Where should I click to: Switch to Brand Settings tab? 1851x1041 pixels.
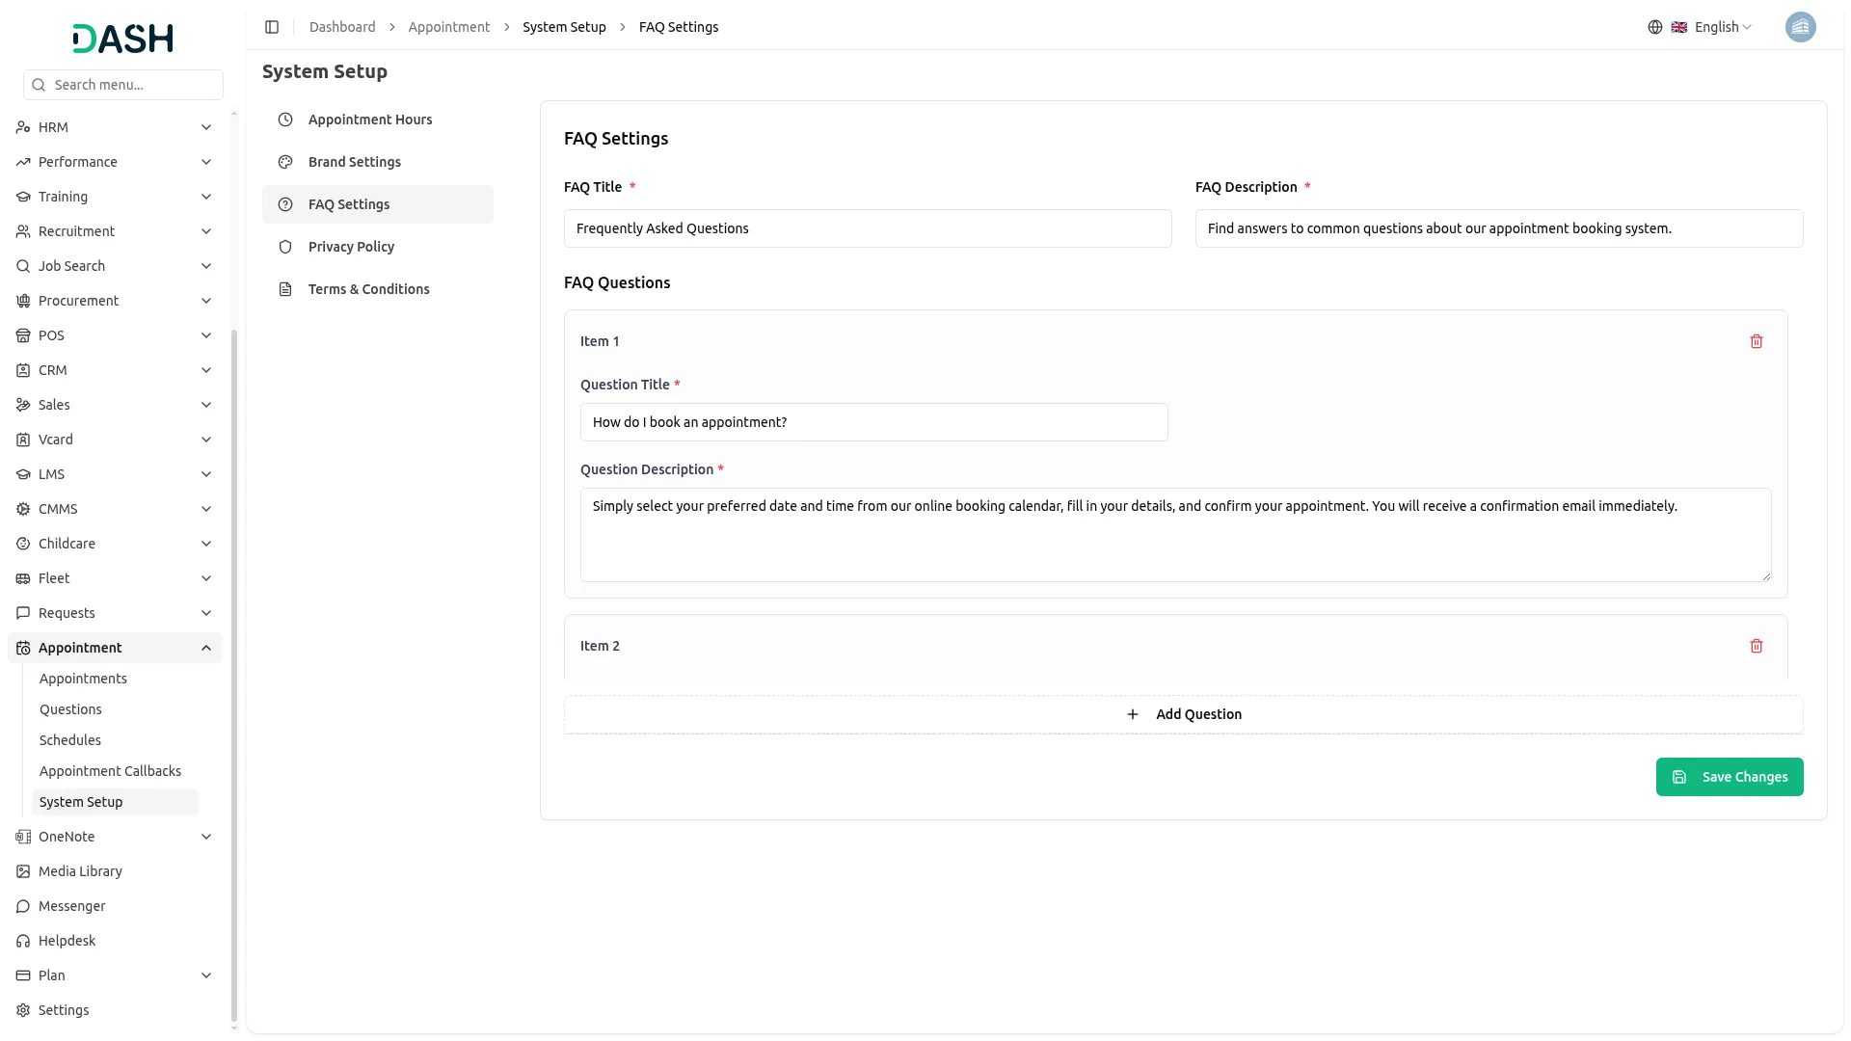[x=355, y=162]
